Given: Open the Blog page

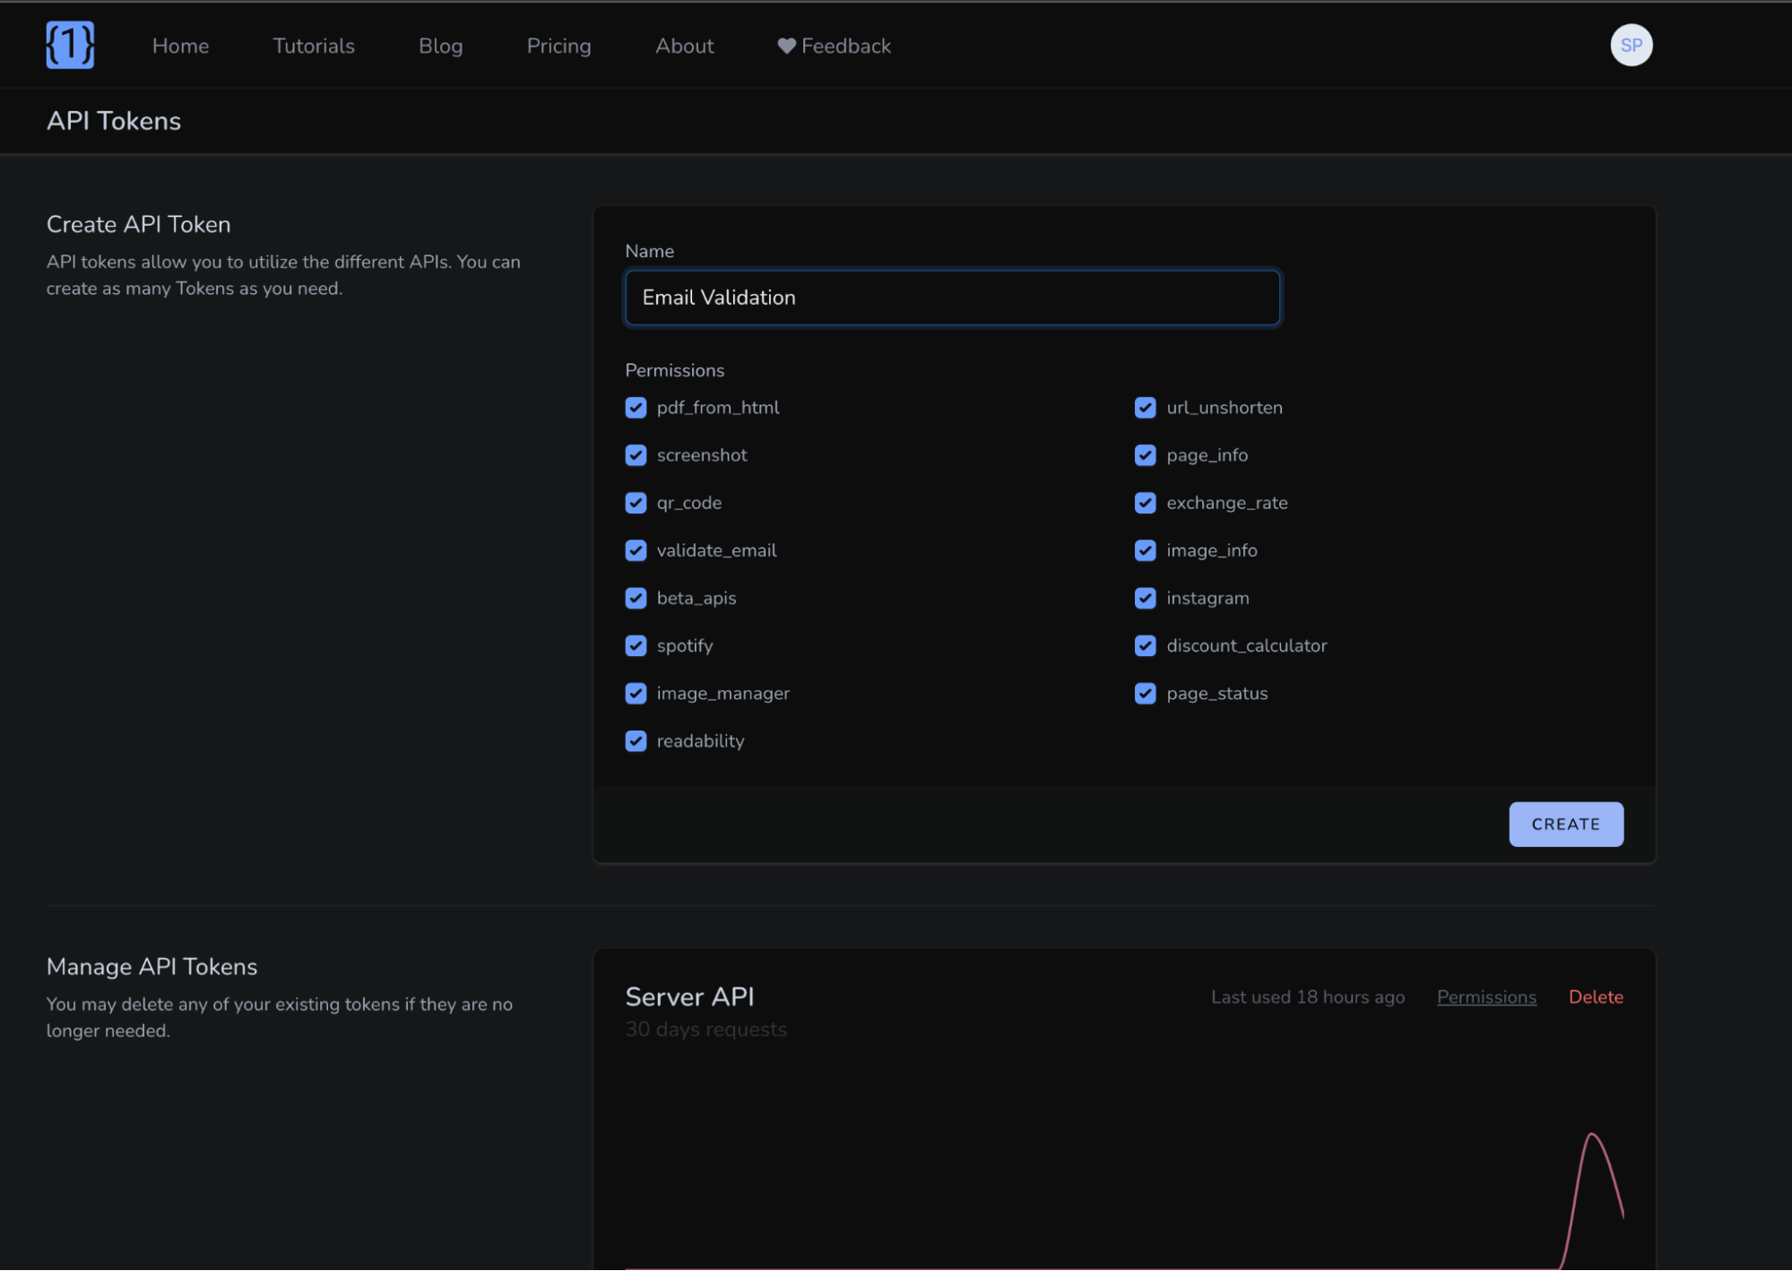Looking at the screenshot, I should (x=440, y=46).
